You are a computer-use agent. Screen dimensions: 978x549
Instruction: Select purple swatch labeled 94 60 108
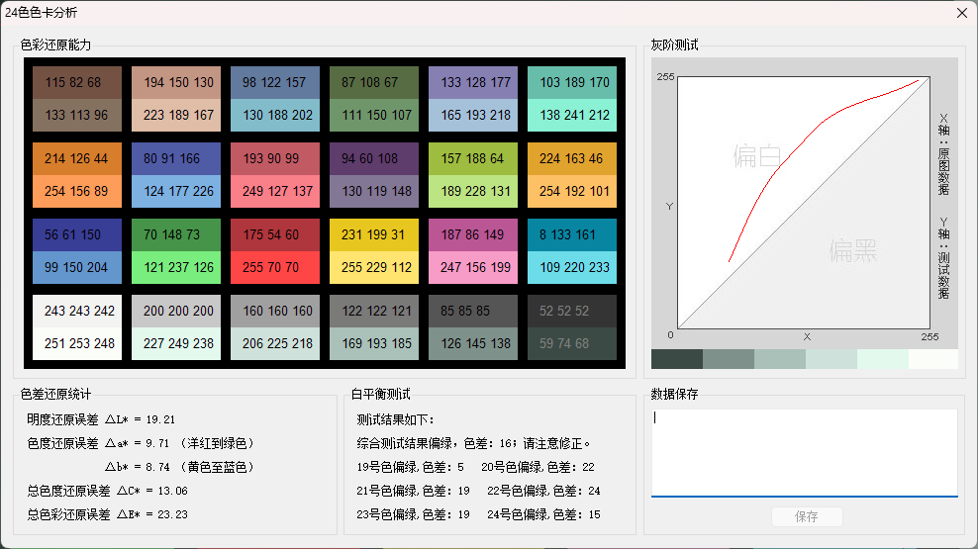(x=374, y=158)
